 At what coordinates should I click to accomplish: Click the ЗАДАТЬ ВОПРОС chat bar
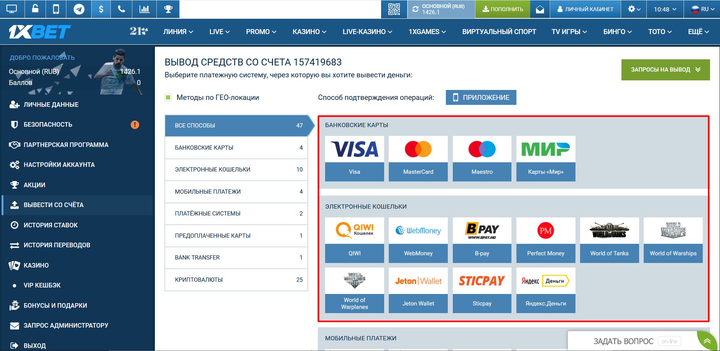tap(632, 341)
